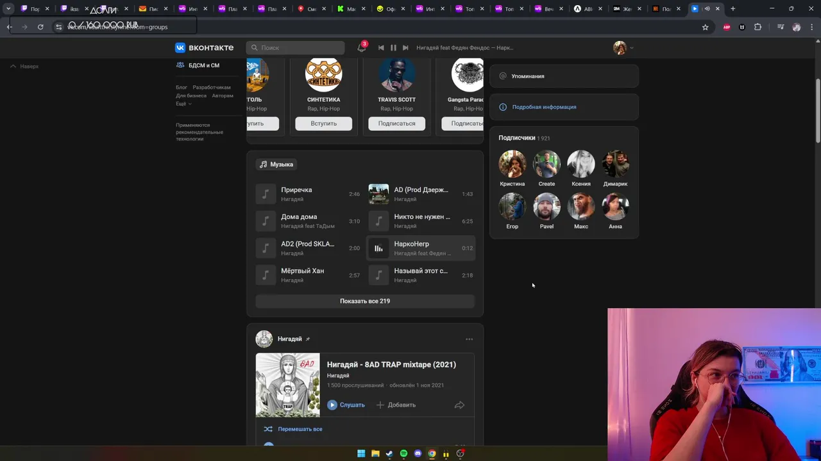Share the 8AD TRAP mixtape
The width and height of the screenshot is (821, 461).
click(459, 405)
